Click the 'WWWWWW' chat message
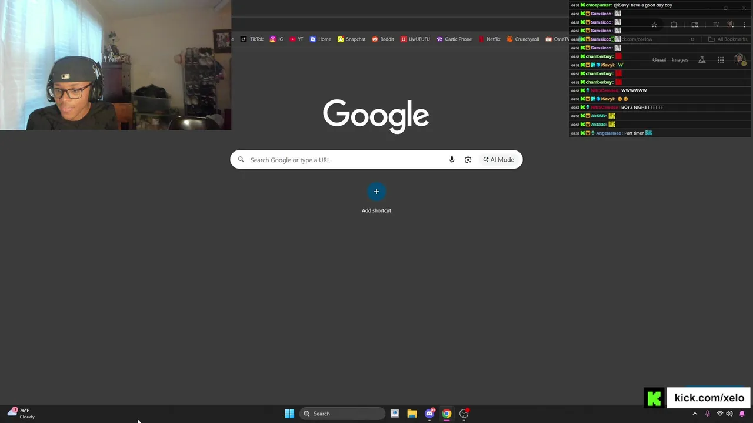Screen dimensions: 753x423 tap(634, 90)
